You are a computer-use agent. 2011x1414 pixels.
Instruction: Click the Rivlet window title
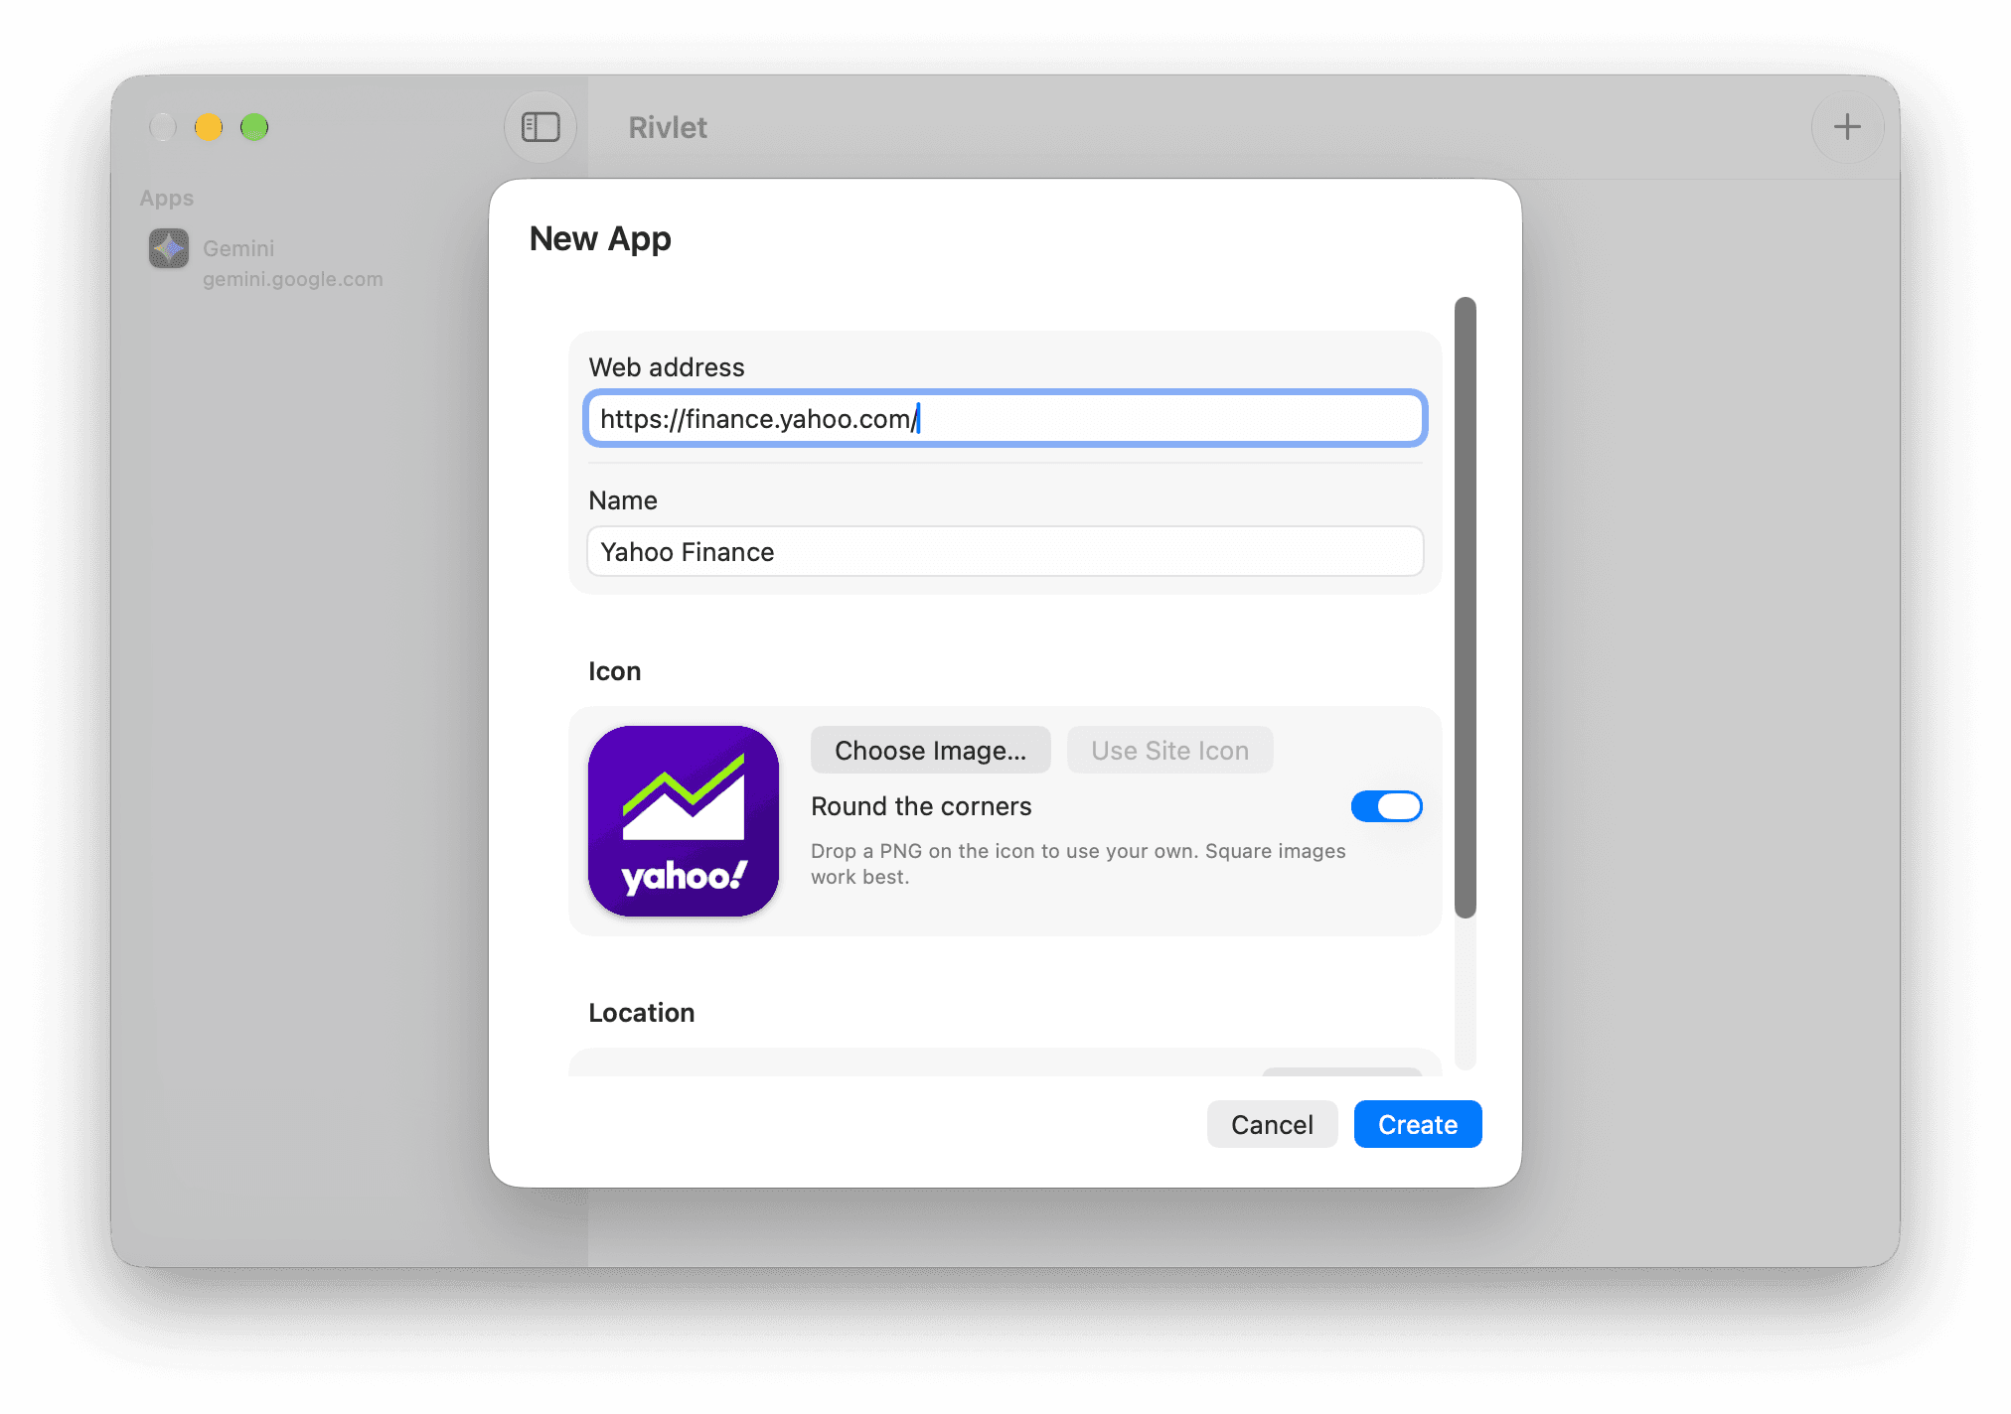(x=668, y=127)
